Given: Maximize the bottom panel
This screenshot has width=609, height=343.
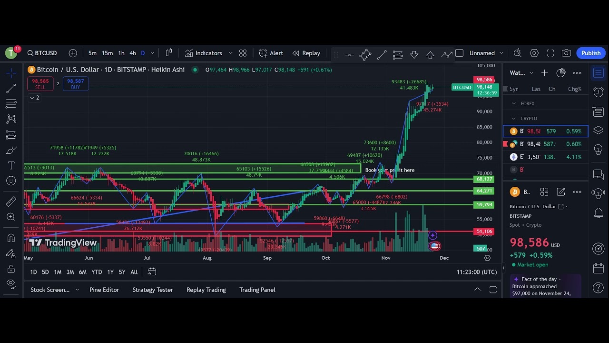Looking at the screenshot, I should click(x=493, y=290).
